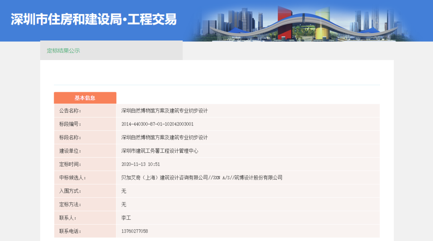Open the 定标结果公示 tab

click(x=63, y=51)
